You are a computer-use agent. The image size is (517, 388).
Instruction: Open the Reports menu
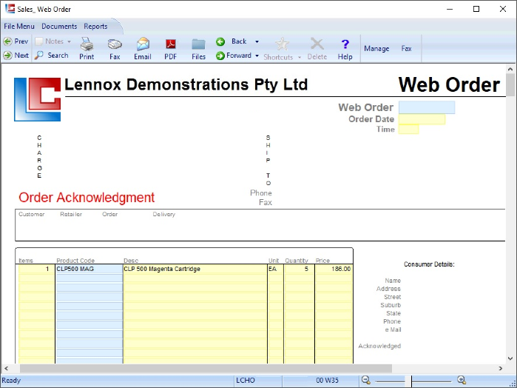tap(95, 26)
